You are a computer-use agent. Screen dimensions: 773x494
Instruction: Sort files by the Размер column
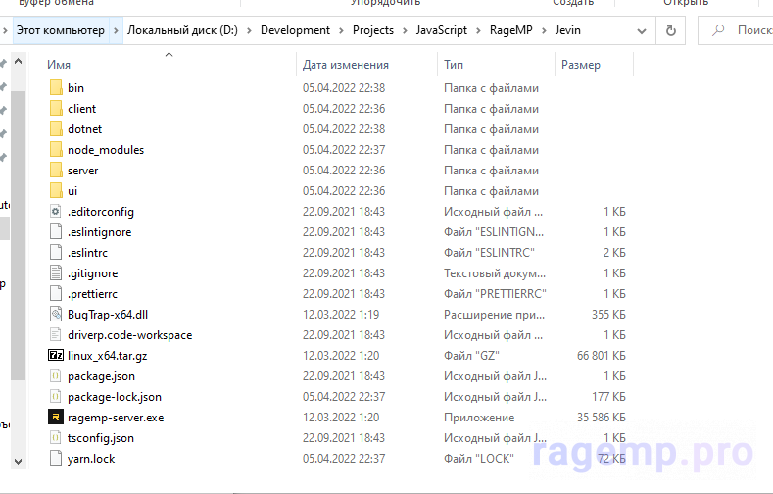581,65
